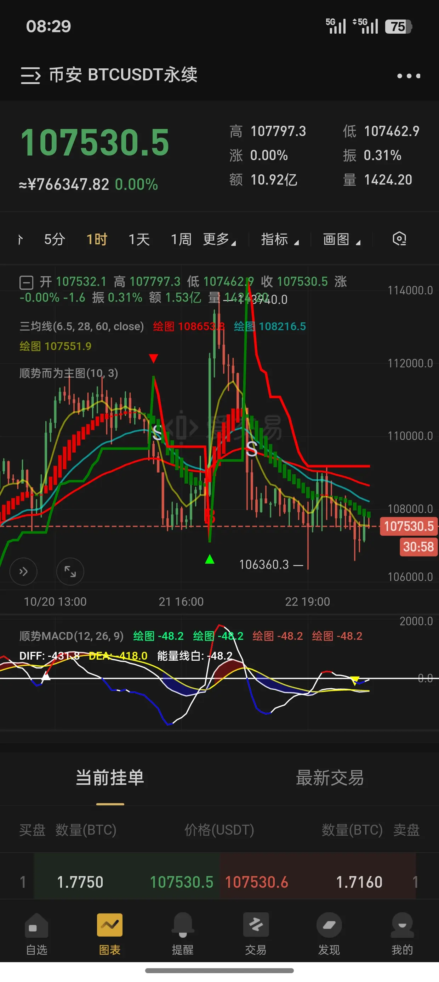The height and width of the screenshot is (982, 439).
Task: Switch to 当前挂单 order book tab
Action: click(x=110, y=778)
